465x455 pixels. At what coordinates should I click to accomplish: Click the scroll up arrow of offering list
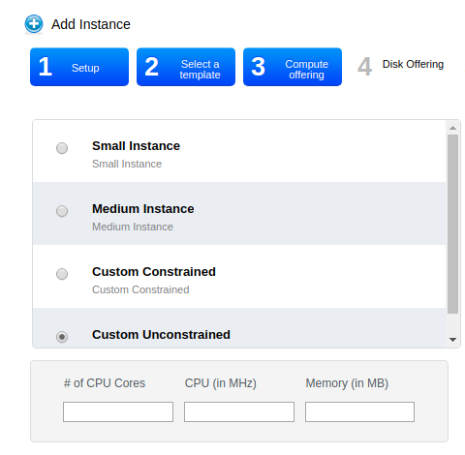click(x=452, y=128)
